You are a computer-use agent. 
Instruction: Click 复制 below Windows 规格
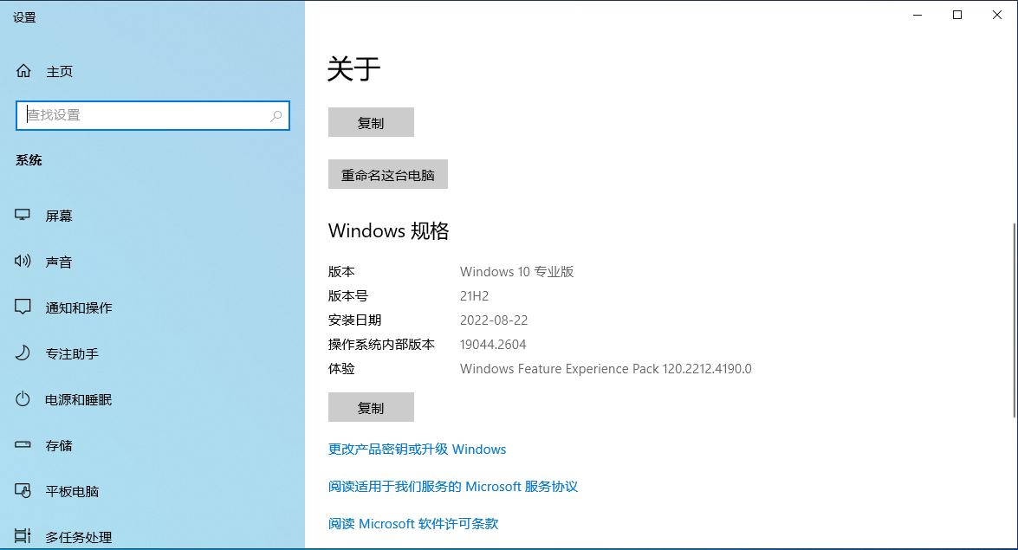371,407
